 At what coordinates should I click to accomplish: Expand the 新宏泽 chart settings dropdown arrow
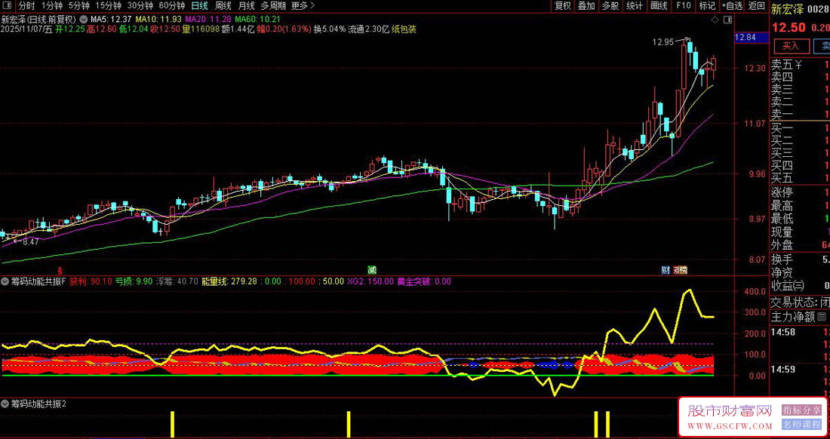pyautogui.click(x=82, y=18)
